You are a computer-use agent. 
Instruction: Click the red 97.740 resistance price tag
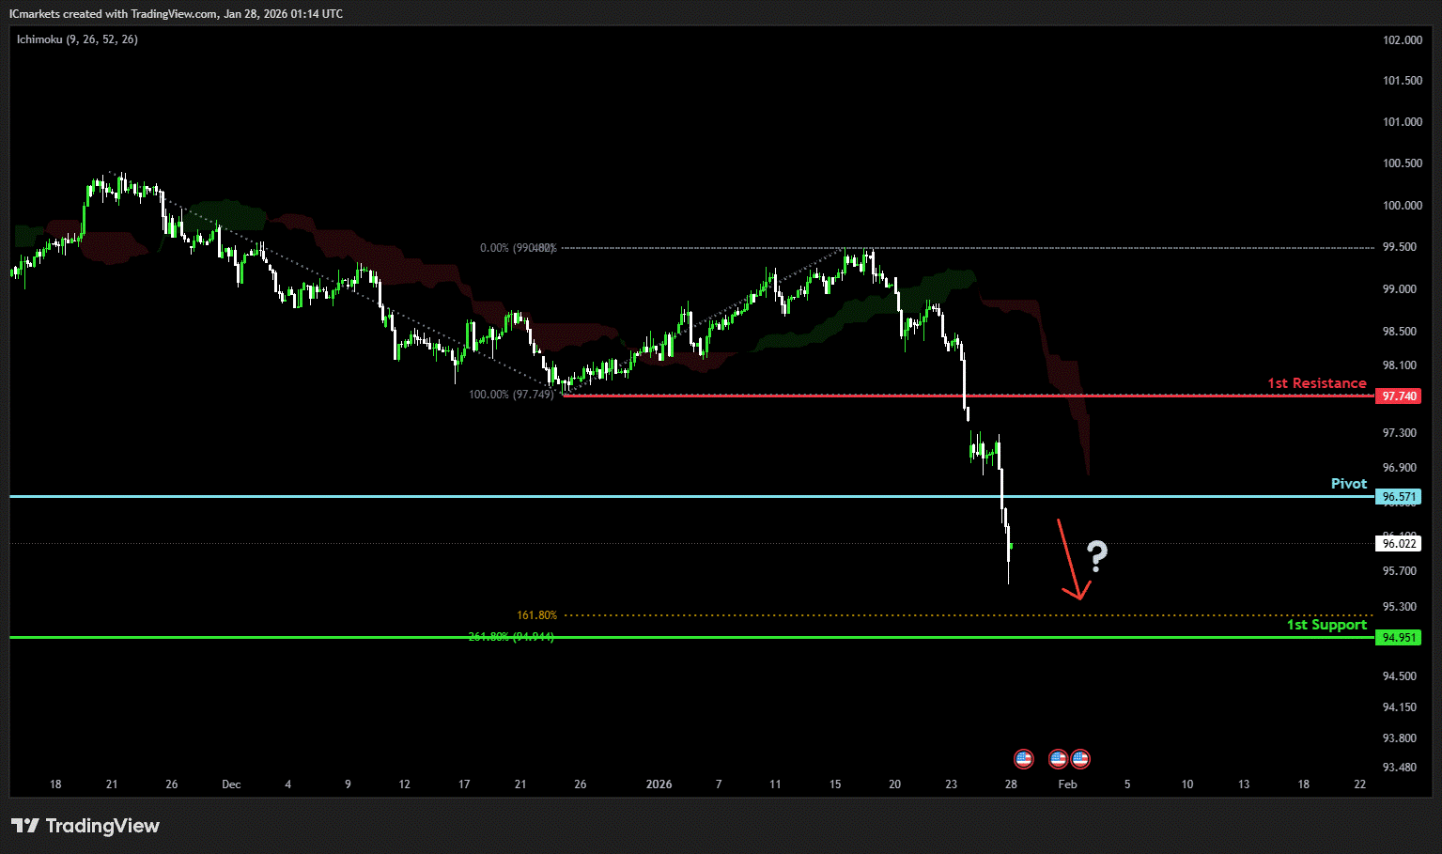click(x=1398, y=396)
